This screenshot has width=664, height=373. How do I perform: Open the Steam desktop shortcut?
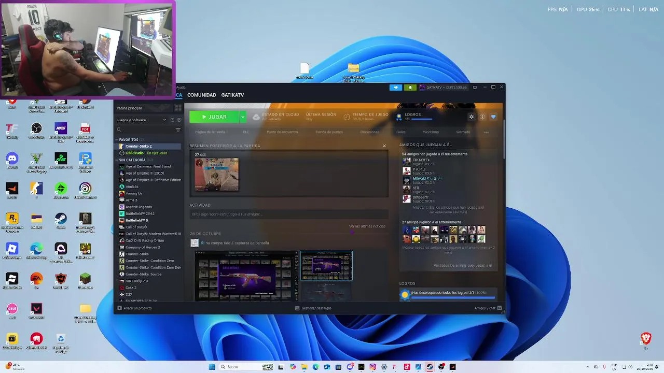coord(61,221)
